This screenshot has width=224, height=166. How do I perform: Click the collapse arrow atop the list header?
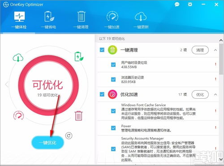(221, 40)
